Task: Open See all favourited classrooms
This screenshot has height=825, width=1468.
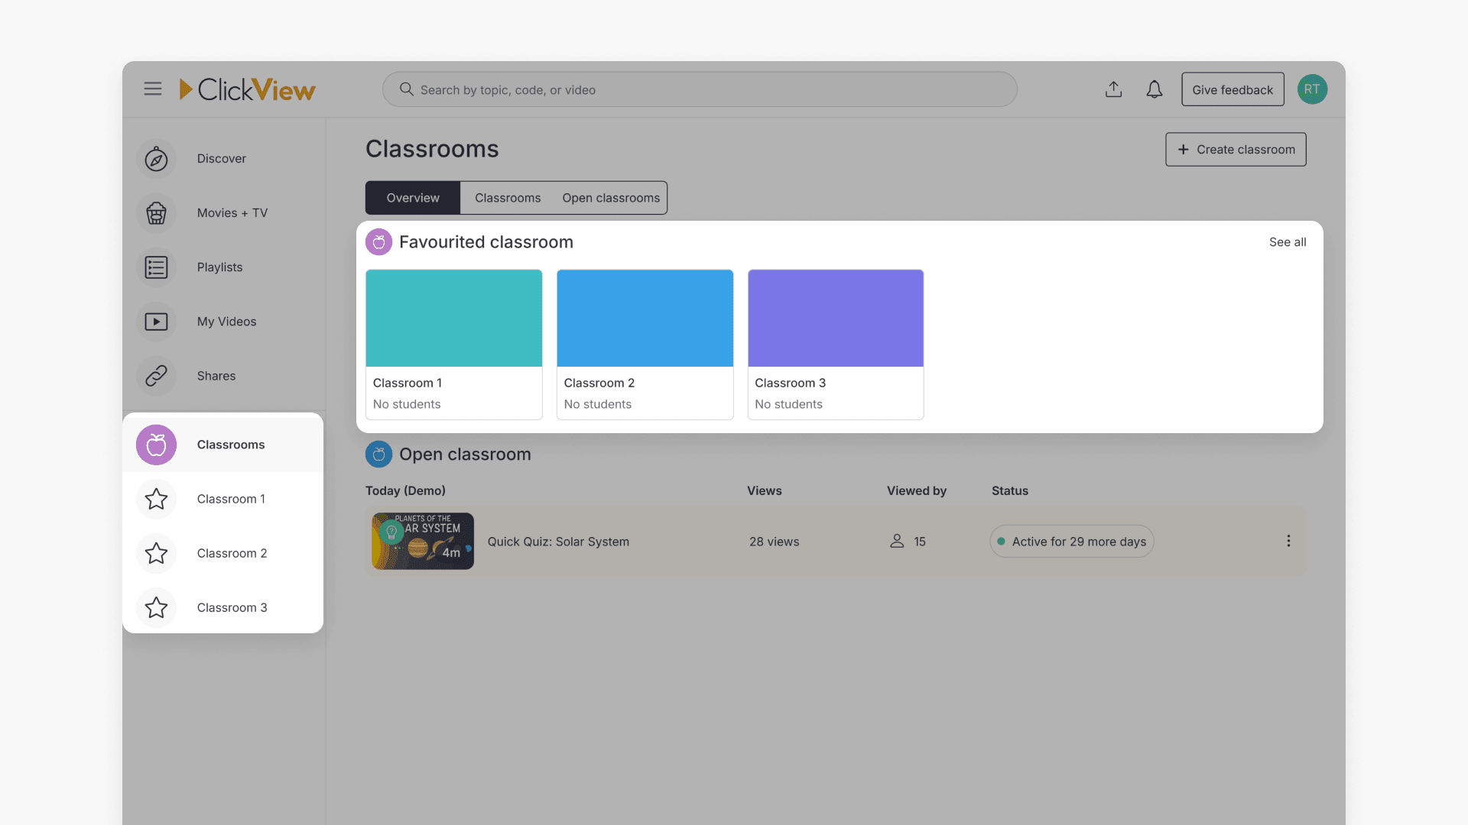Action: (x=1287, y=241)
